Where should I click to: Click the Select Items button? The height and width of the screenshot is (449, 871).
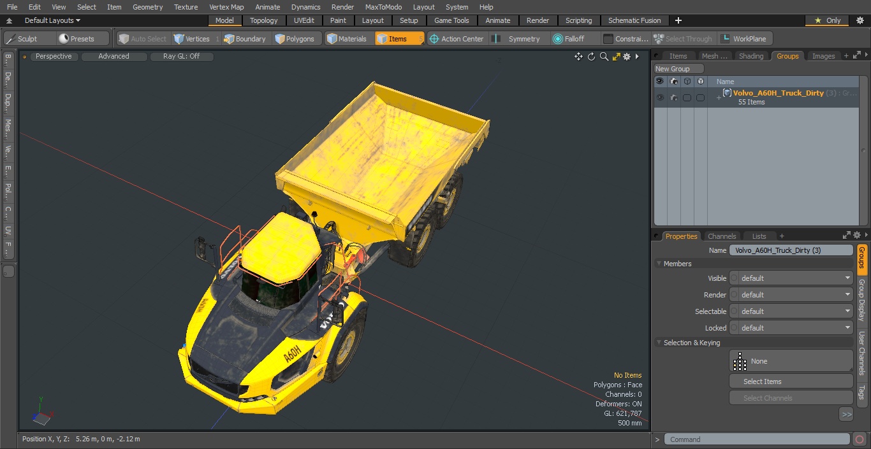(791, 381)
